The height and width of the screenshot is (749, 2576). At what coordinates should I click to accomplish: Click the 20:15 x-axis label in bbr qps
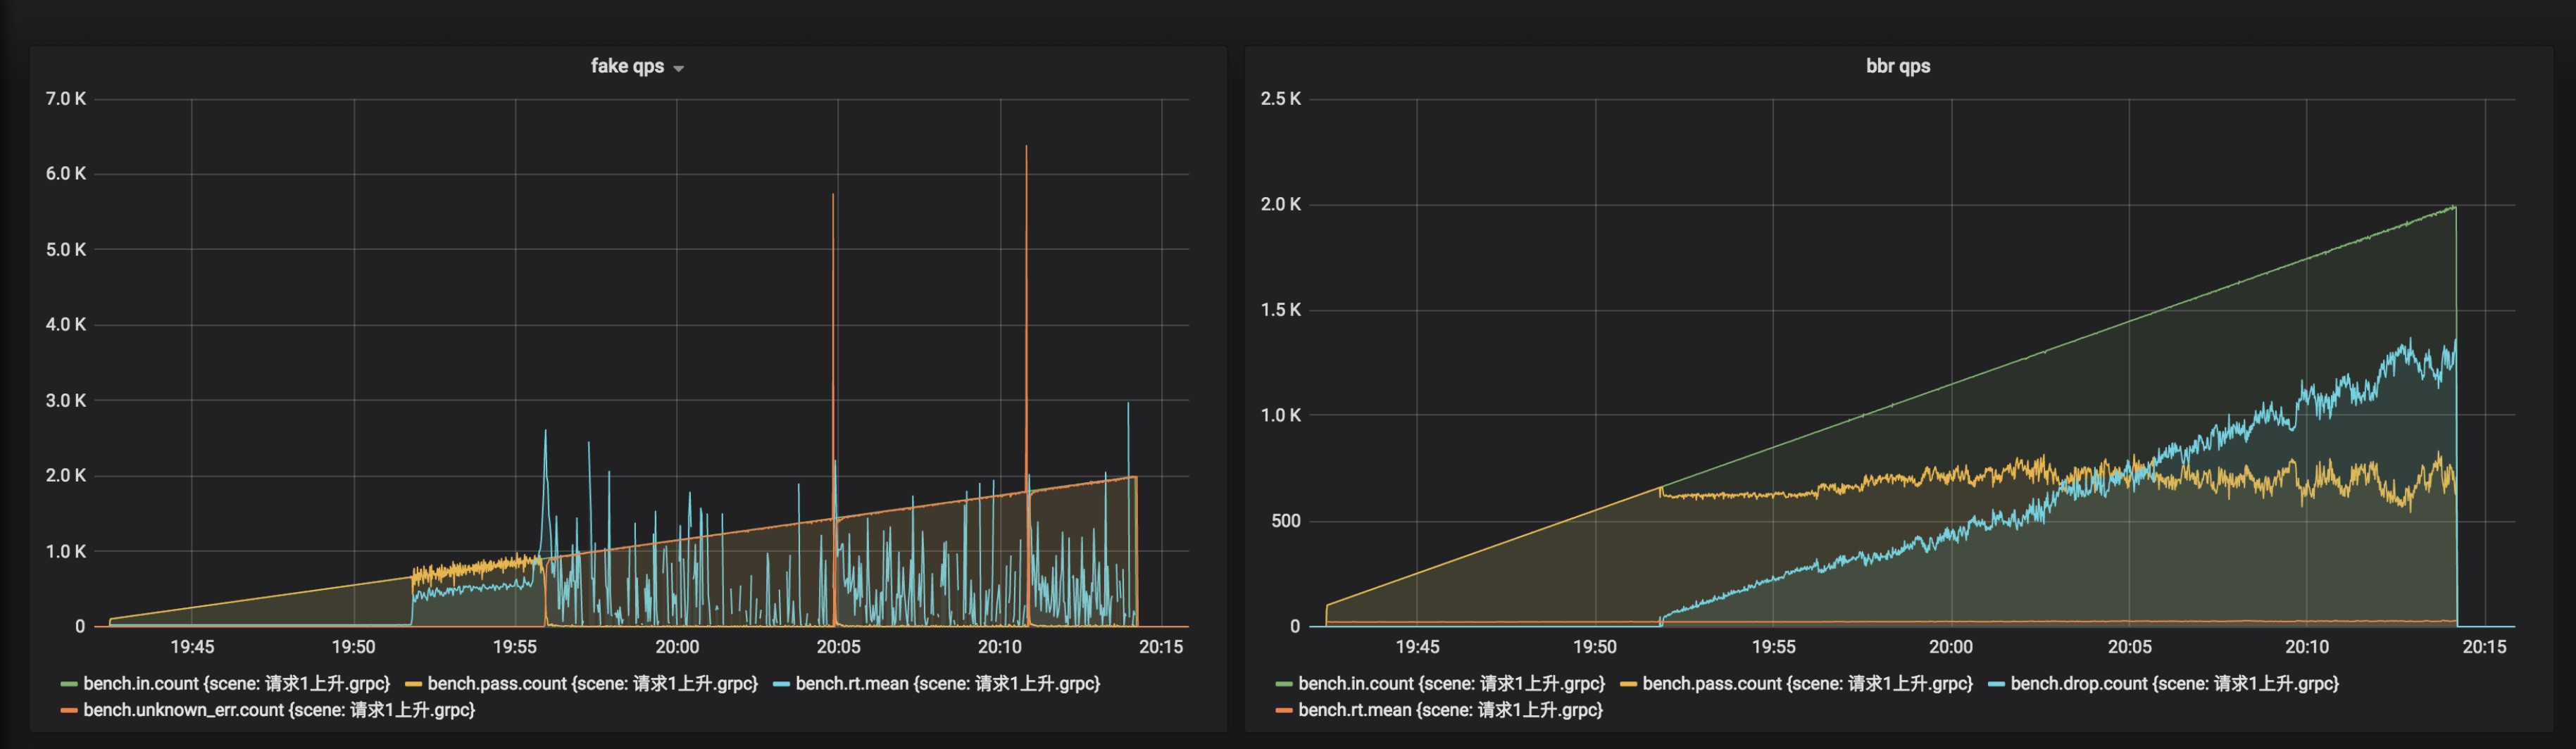[x=2484, y=647]
